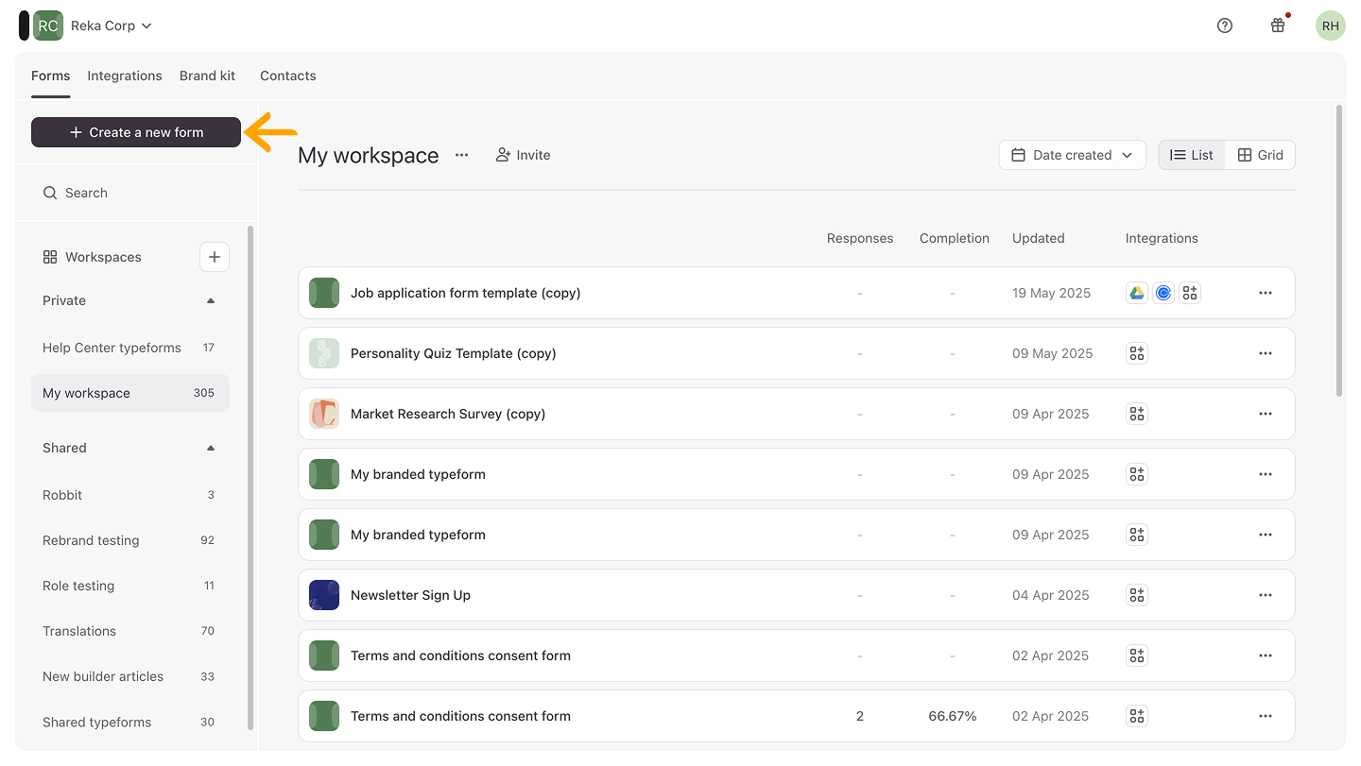1361x766 pixels.
Task: Open the RH user avatar menu
Action: click(1331, 26)
